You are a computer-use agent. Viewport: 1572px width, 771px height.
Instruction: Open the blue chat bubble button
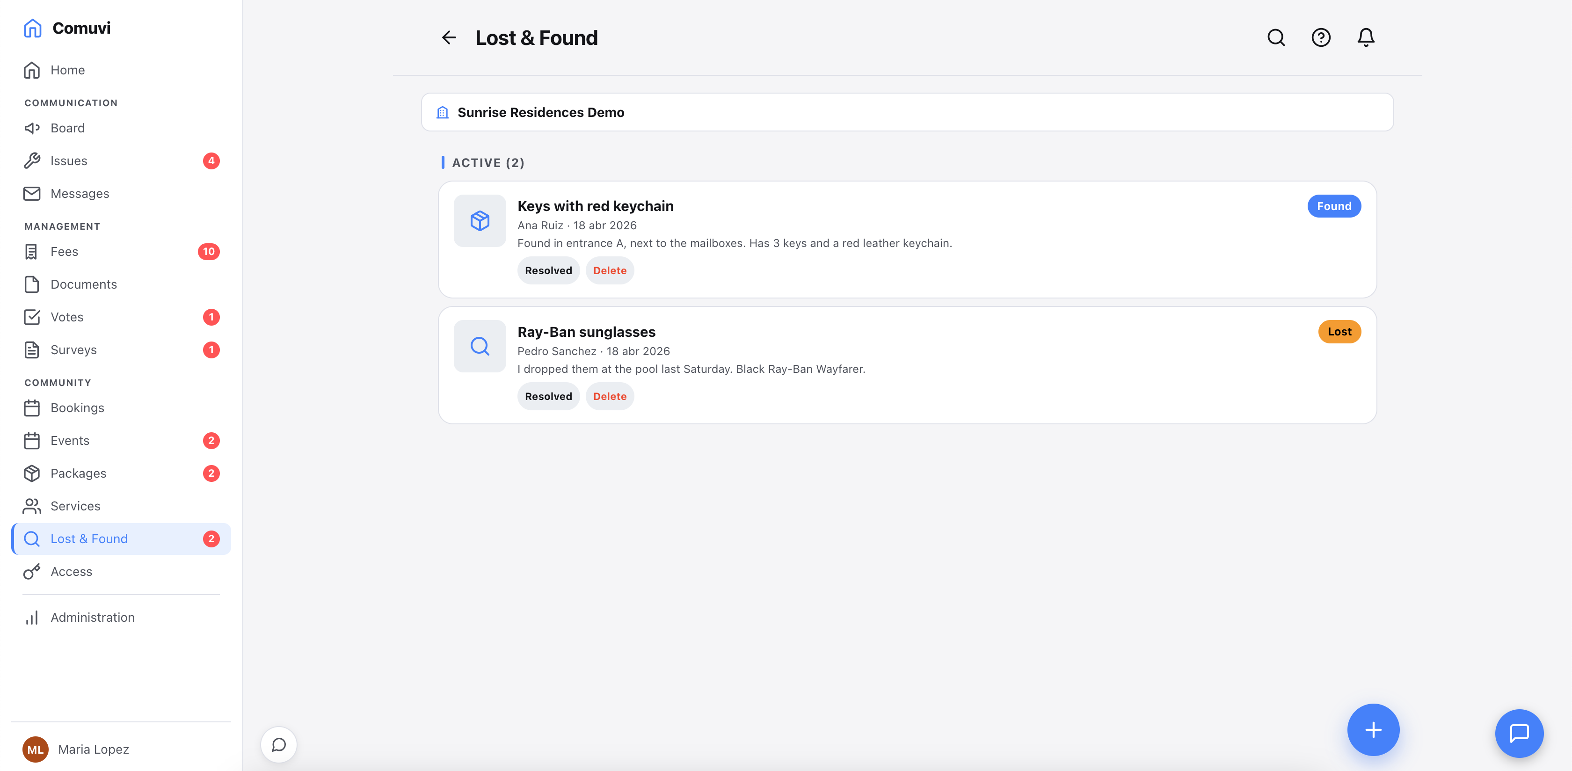(x=1519, y=733)
